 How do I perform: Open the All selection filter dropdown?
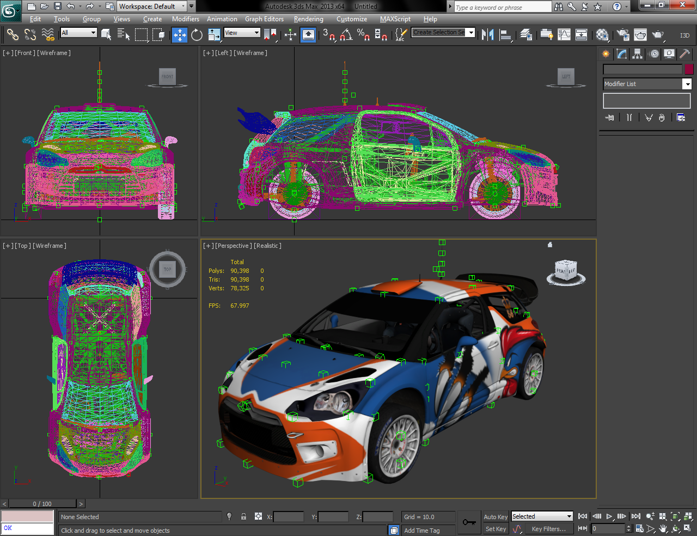click(78, 33)
